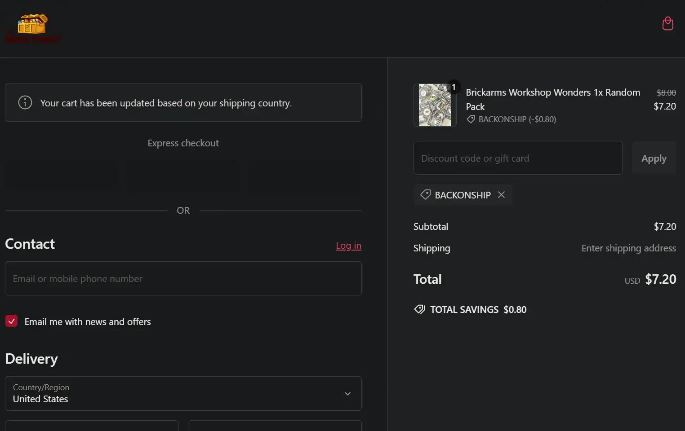Click the TOTAL SAVINGS tags icon
The image size is (685, 431).
tap(419, 309)
